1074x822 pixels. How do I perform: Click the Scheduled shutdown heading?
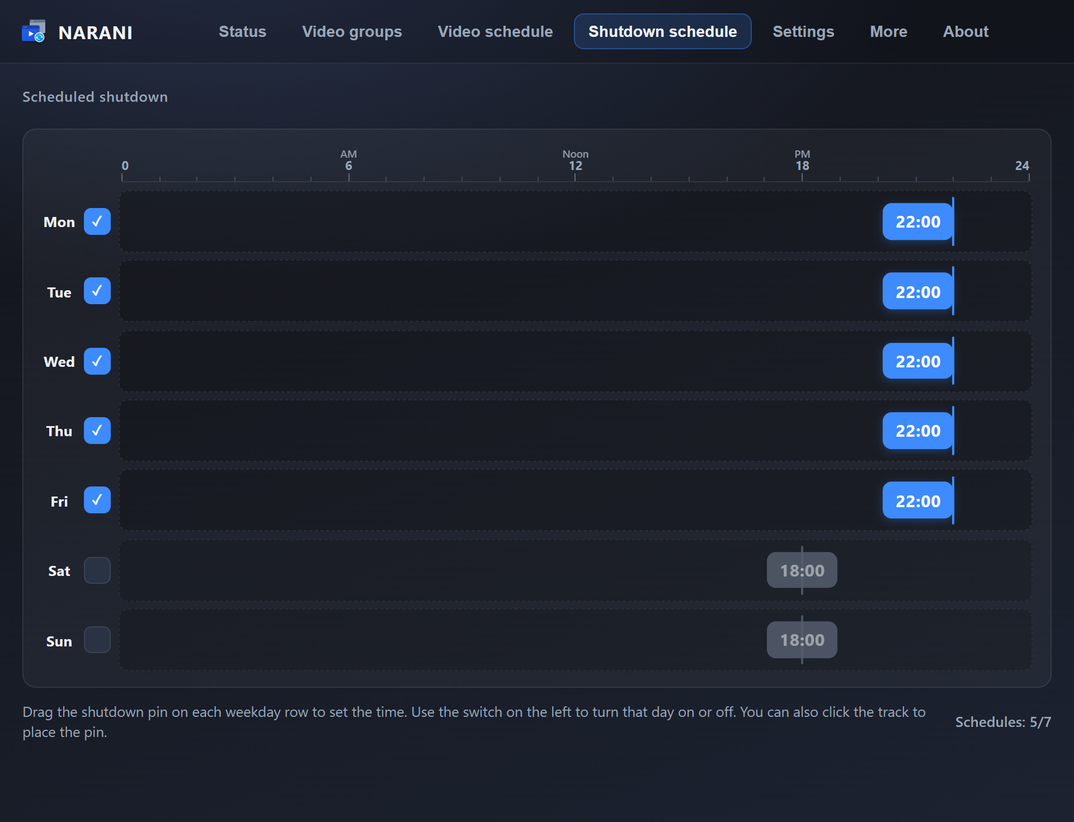(x=95, y=97)
